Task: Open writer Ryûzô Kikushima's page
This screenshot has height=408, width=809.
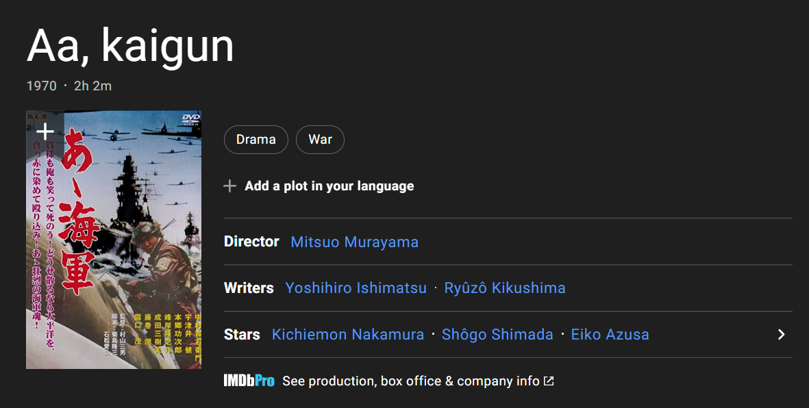Action: click(505, 288)
